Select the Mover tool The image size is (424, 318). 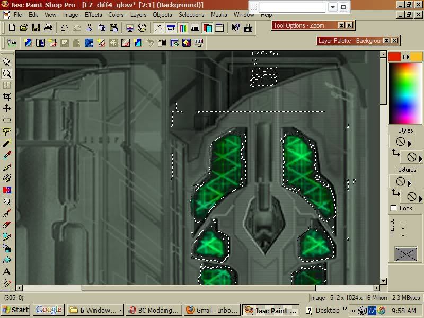pos(7,109)
